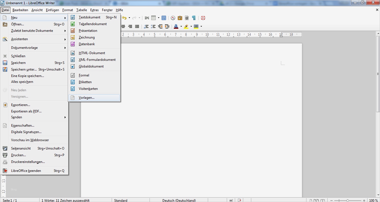
Task: Expand the Assistenten submenu
Action: tap(34, 39)
